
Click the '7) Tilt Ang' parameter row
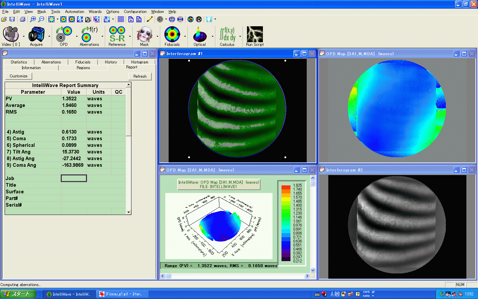pyautogui.click(x=65, y=152)
